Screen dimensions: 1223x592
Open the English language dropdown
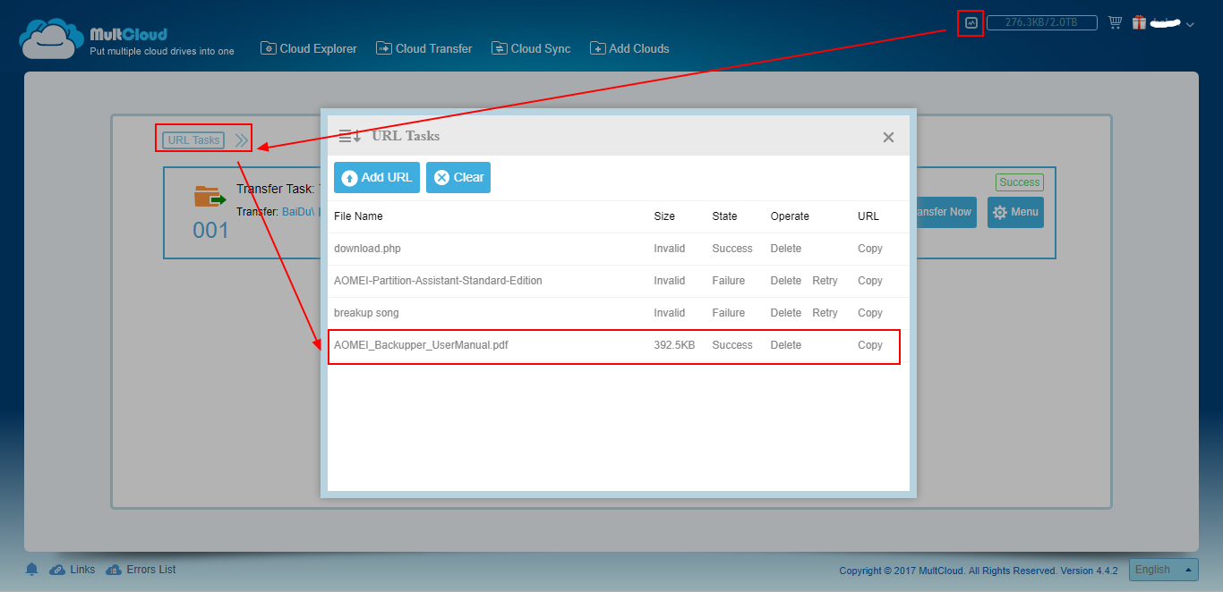pos(1163,570)
